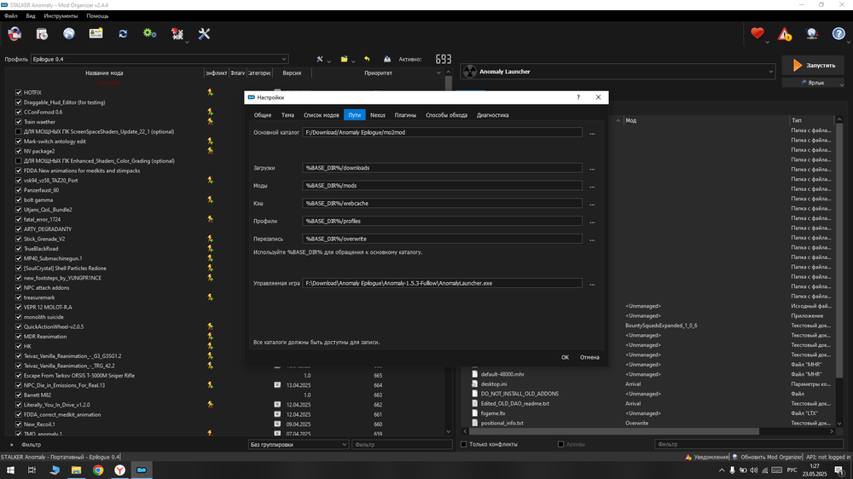853x479 pixels.
Task: Open executables editor green gears icon
Action: tap(150, 34)
